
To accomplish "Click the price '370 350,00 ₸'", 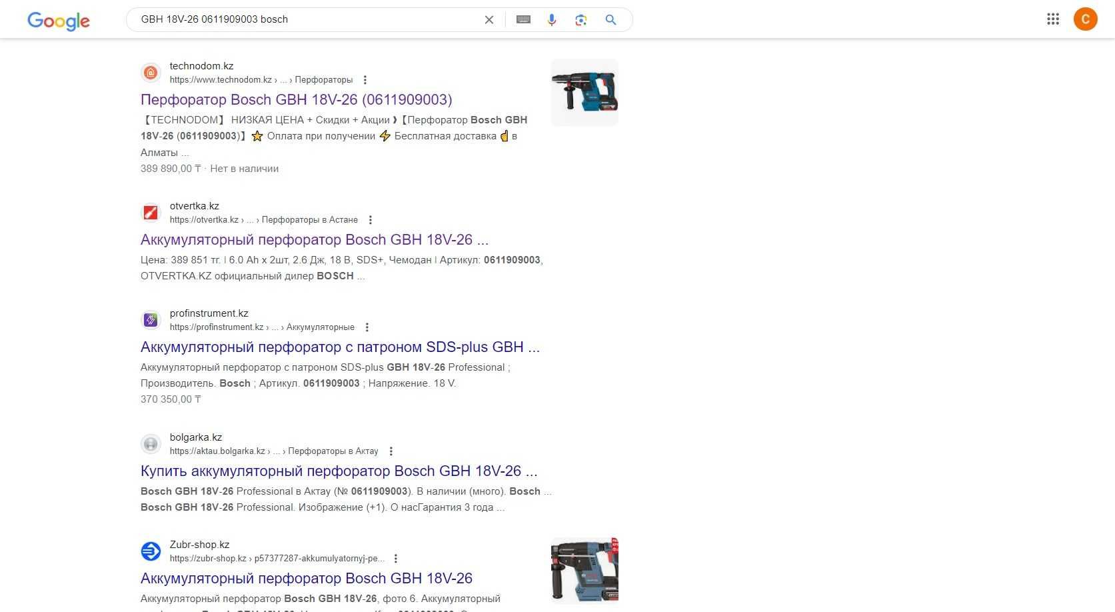I will click(171, 399).
